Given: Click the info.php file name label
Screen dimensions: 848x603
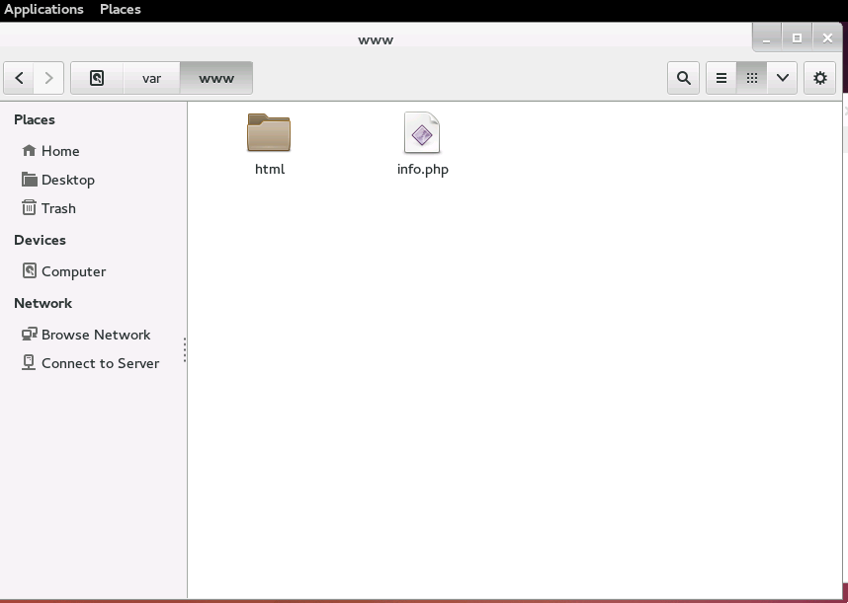Looking at the screenshot, I should click(x=422, y=170).
